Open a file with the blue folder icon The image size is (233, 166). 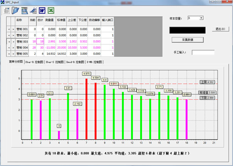15,10
